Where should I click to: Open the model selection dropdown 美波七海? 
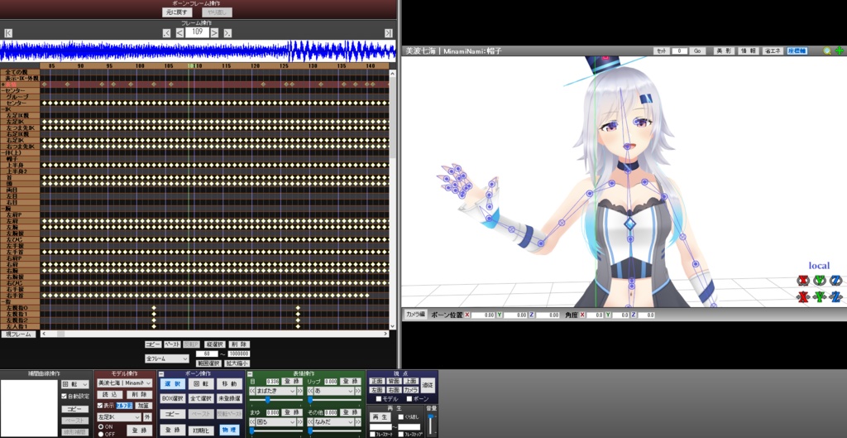click(x=125, y=383)
